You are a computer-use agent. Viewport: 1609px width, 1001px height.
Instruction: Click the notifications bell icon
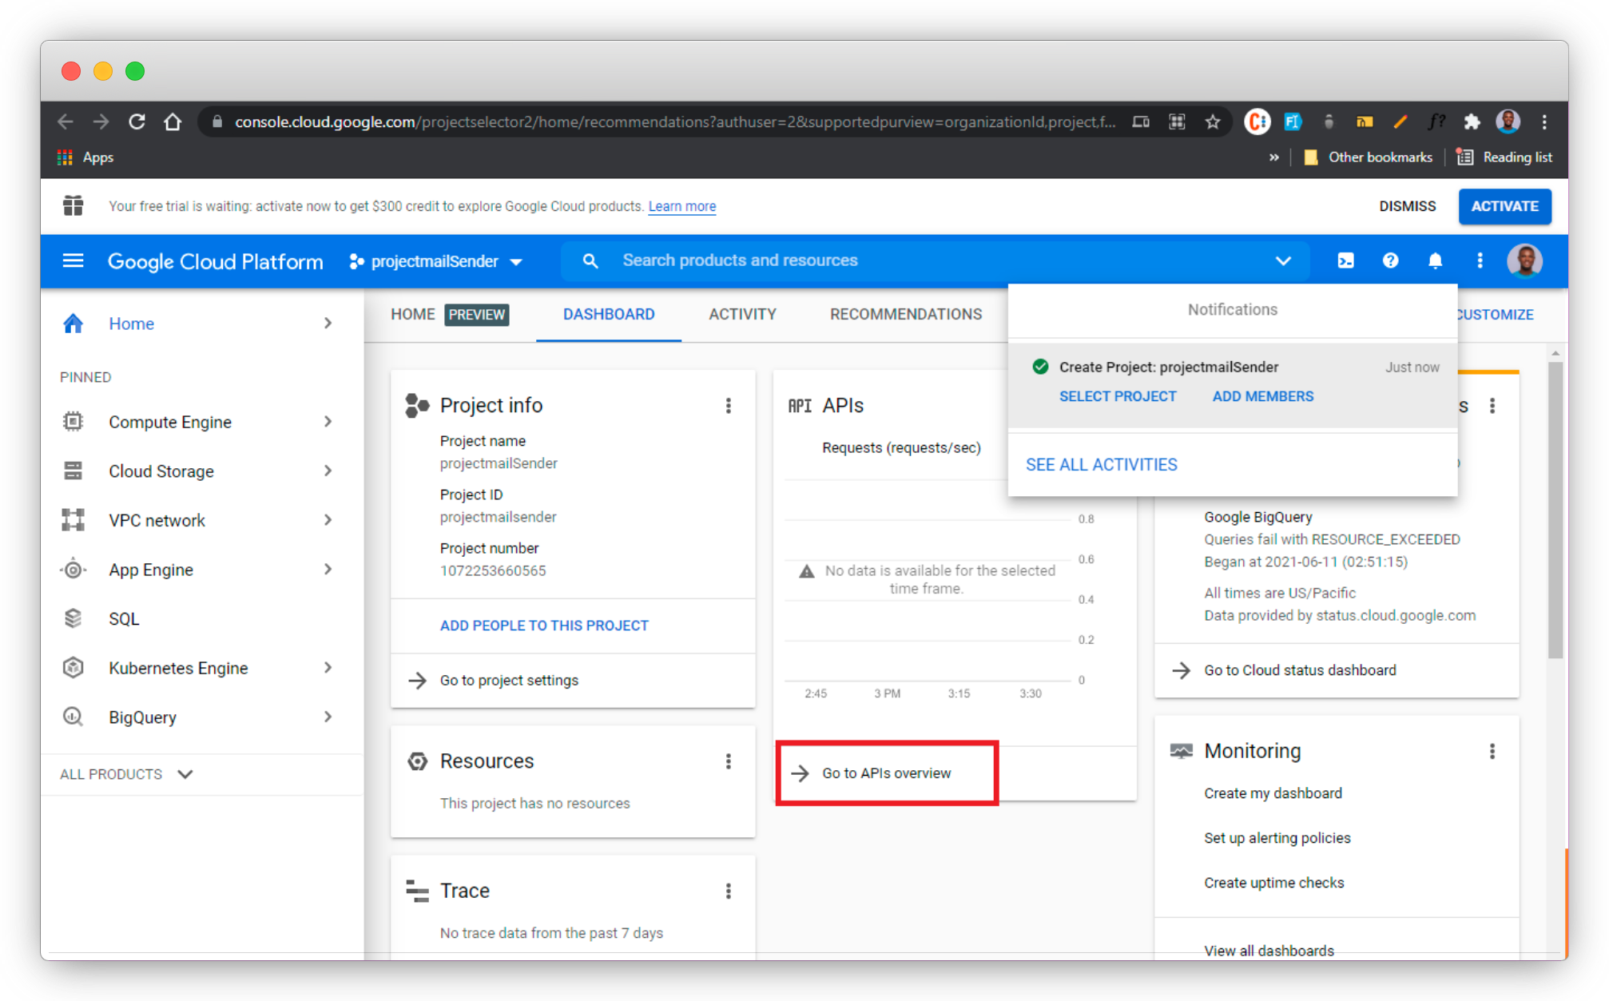coord(1436,261)
